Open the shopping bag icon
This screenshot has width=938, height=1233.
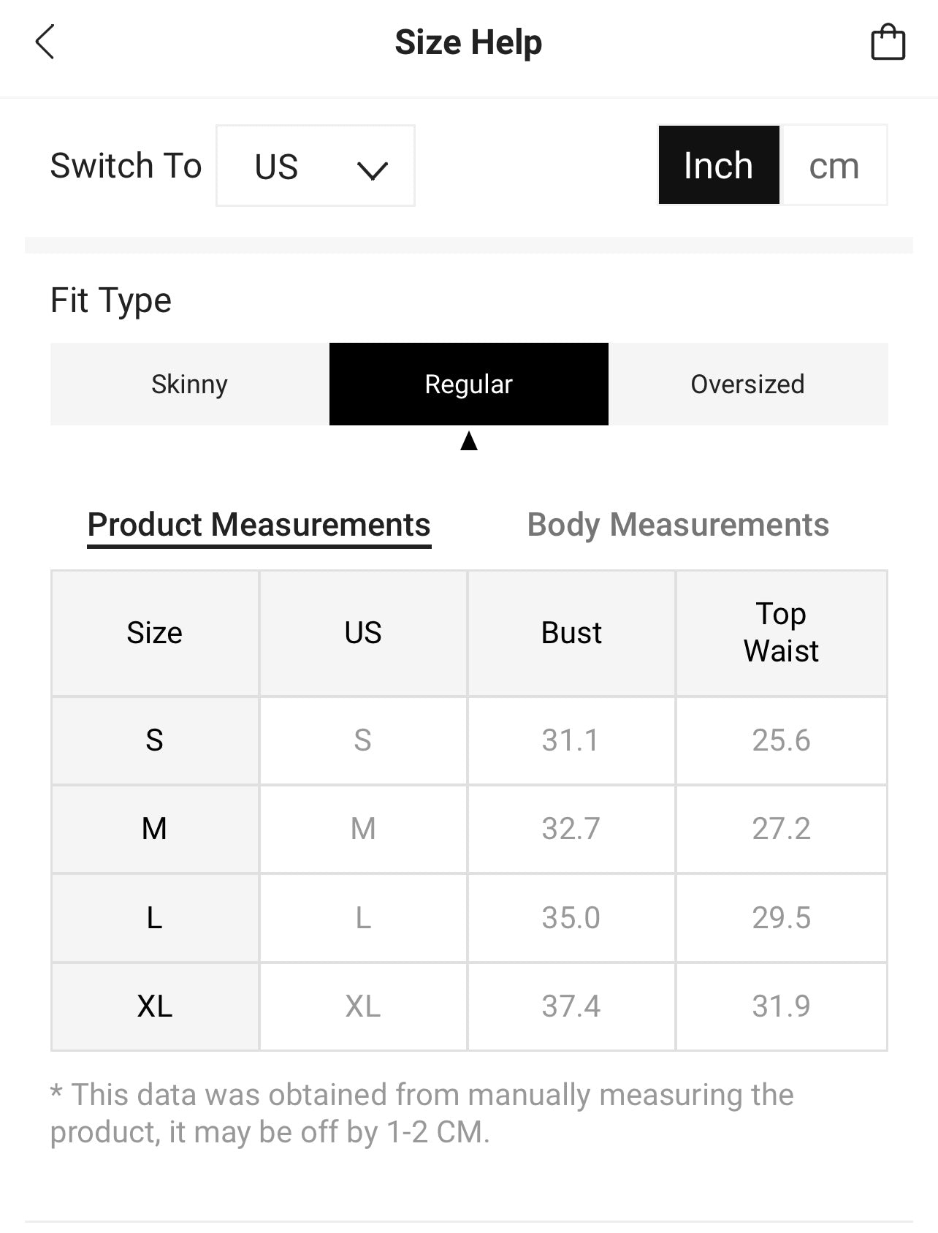pyautogui.click(x=888, y=42)
